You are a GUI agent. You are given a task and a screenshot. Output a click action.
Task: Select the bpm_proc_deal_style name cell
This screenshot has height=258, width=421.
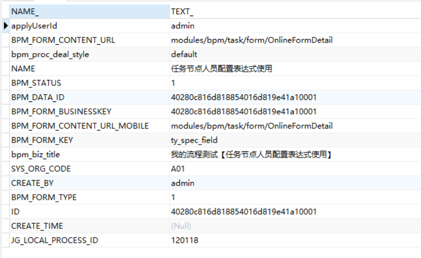89,54
